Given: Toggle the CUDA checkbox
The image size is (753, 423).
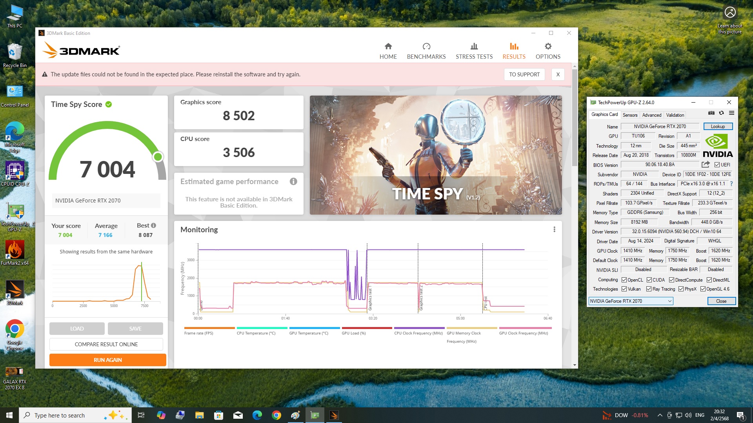Looking at the screenshot, I should click(649, 280).
